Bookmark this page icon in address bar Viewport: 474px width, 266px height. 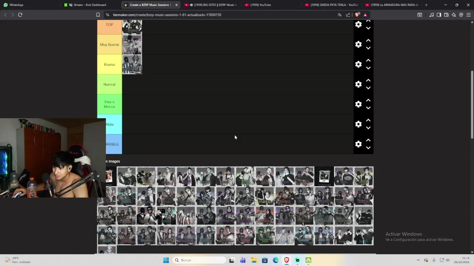pos(98,15)
